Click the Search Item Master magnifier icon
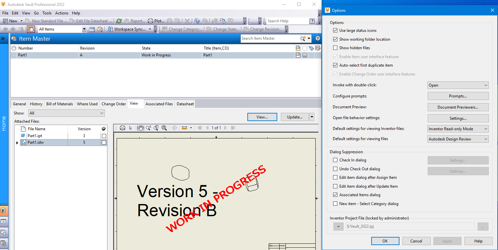498x250 pixels. point(303,38)
